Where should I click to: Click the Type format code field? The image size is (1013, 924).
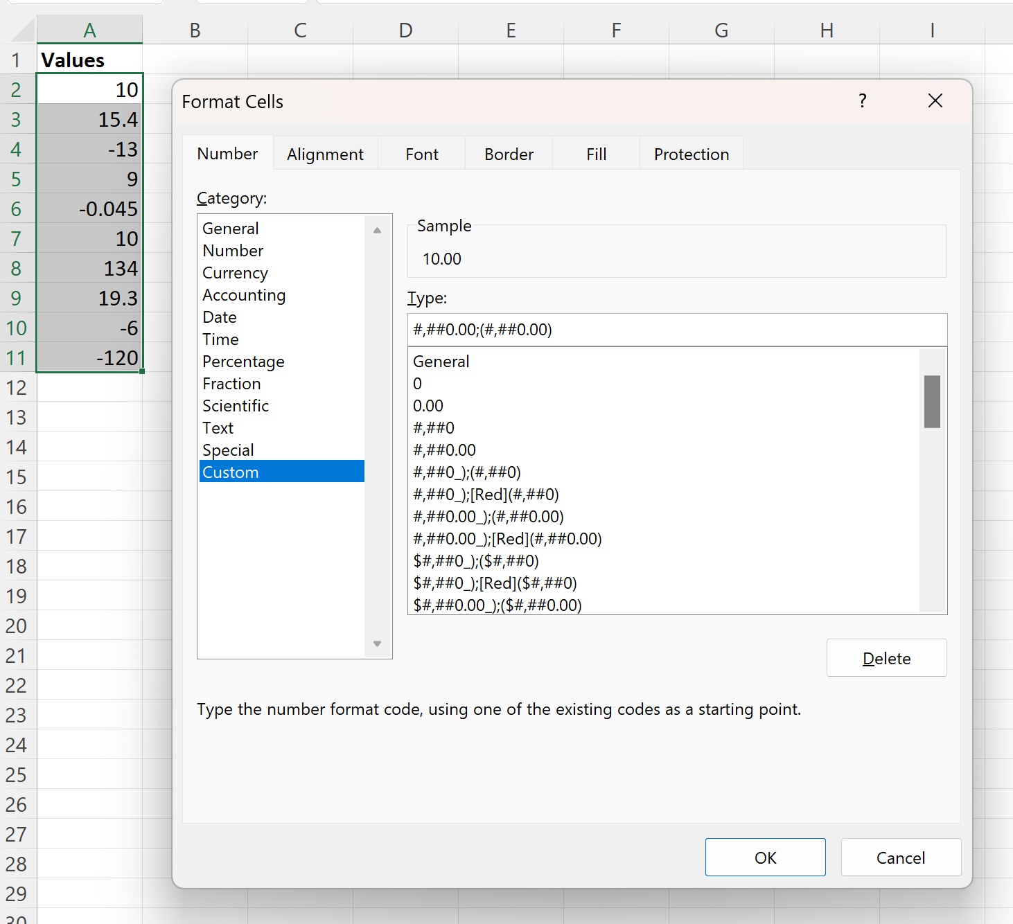677,330
